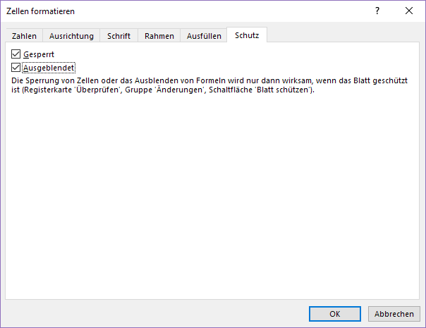Toggle the Gesperrt checkbox

pos(16,54)
